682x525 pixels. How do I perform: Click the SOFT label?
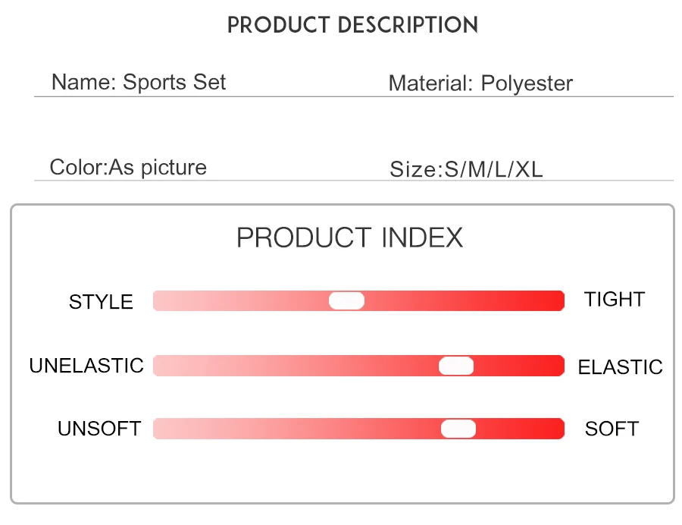pos(612,429)
